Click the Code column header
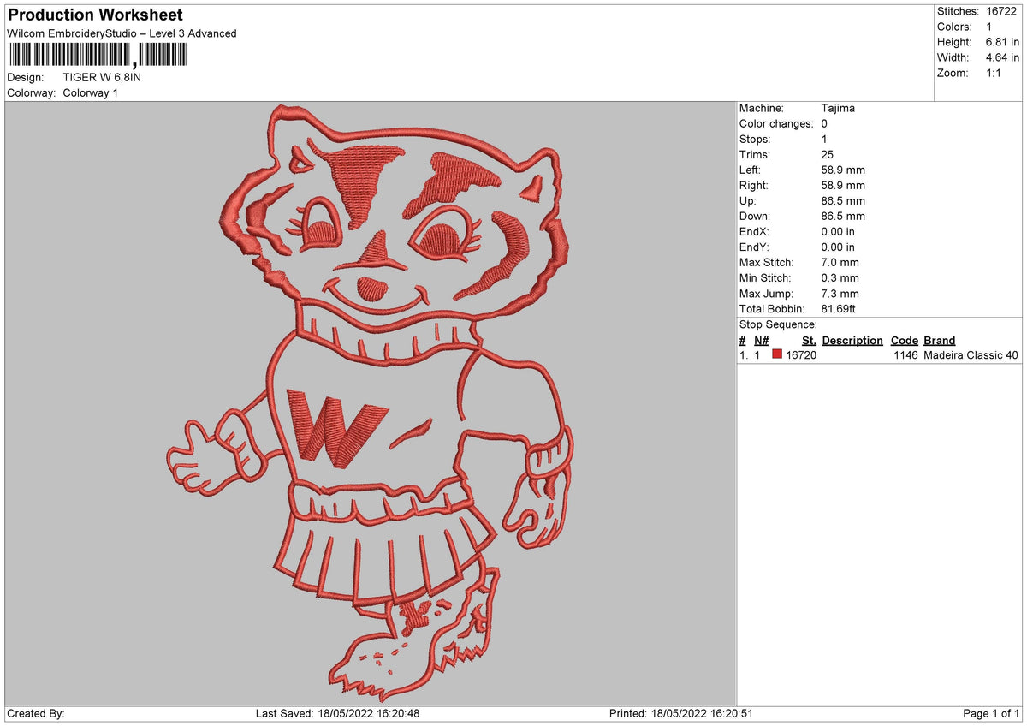 pos(904,341)
